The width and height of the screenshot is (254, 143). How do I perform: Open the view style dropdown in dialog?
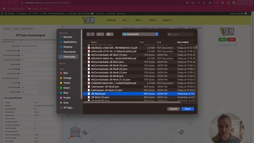pyautogui.click(x=100, y=34)
